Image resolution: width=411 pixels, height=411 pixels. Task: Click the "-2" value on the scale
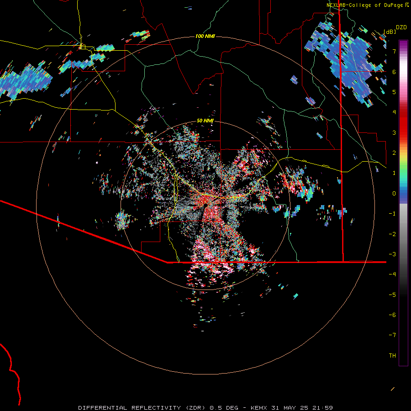click(x=392, y=234)
